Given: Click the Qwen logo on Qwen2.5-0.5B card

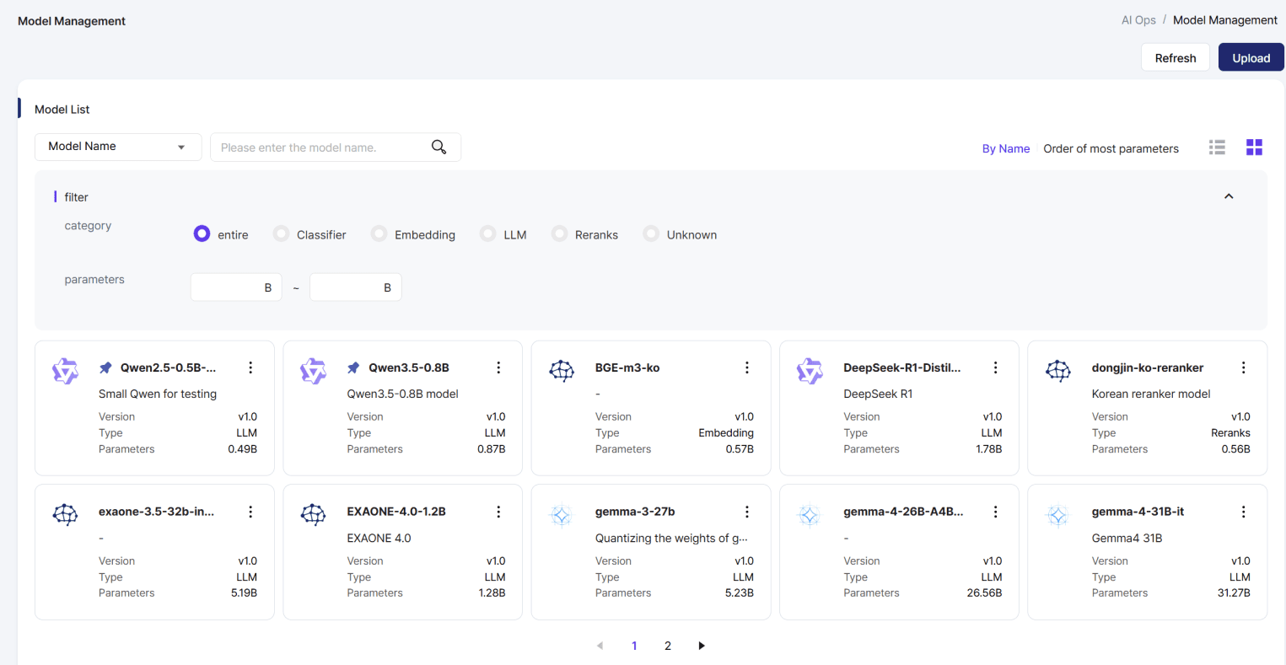Looking at the screenshot, I should click(x=65, y=371).
